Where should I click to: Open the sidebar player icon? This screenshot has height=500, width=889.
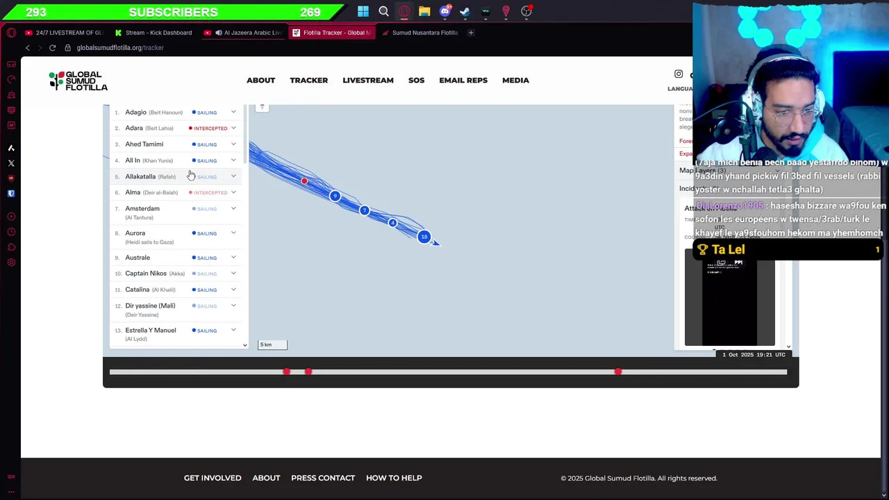click(x=11, y=217)
